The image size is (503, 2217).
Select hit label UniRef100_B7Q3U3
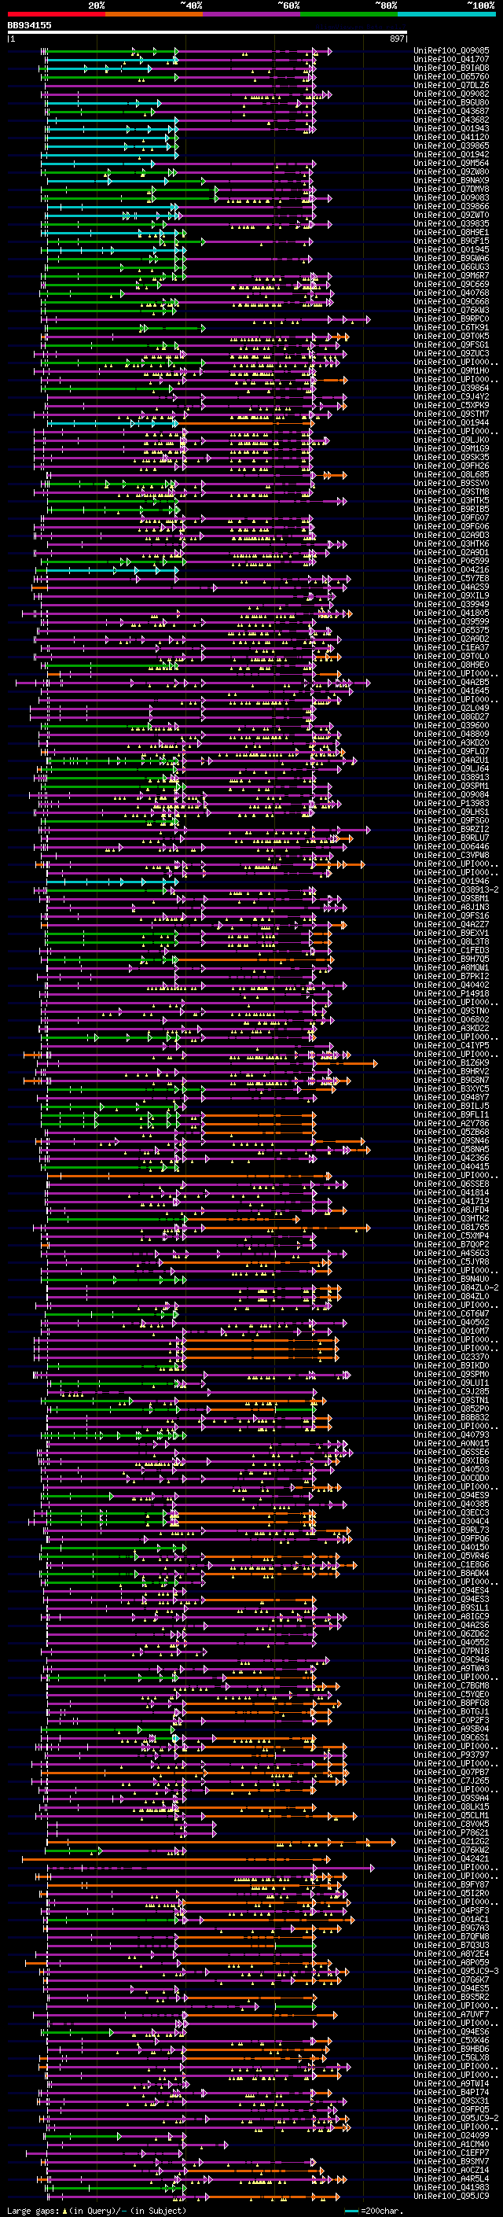(451, 1945)
